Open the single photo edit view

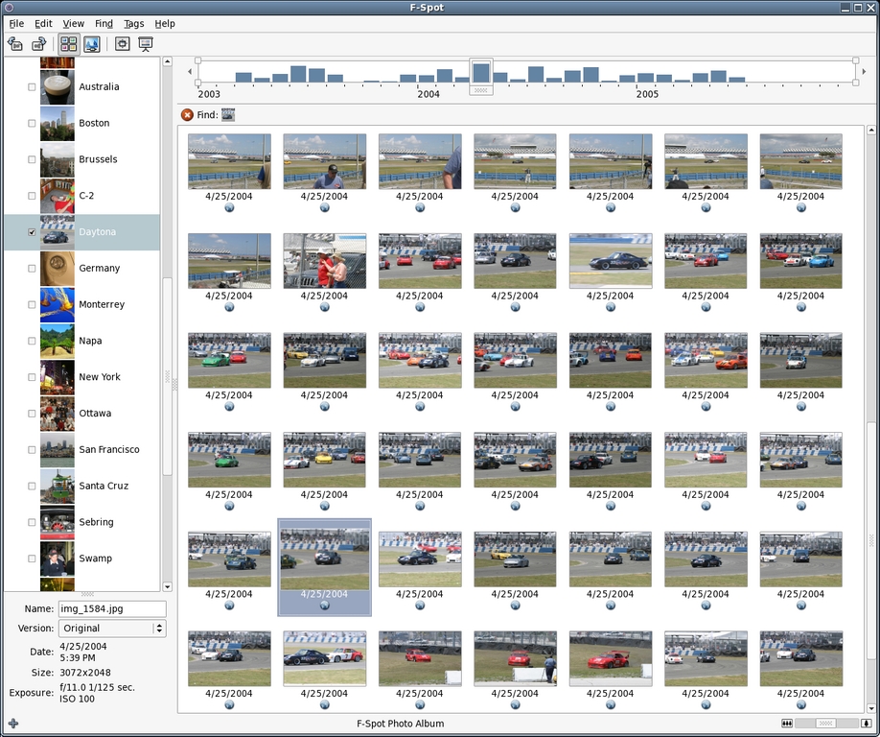click(x=92, y=44)
